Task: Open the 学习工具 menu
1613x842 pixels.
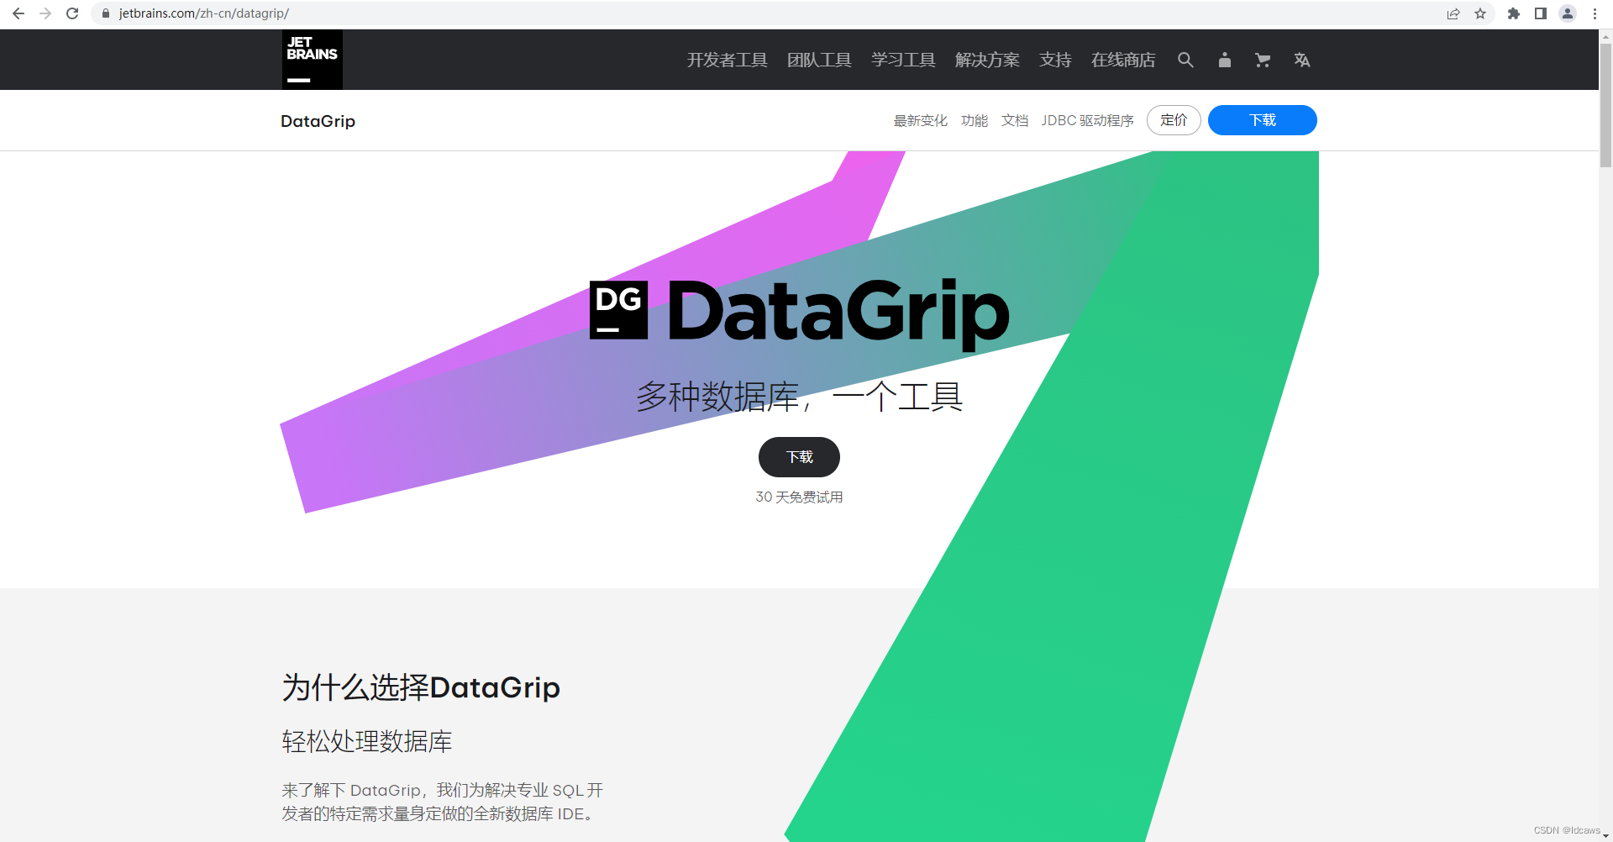Action: point(903,60)
